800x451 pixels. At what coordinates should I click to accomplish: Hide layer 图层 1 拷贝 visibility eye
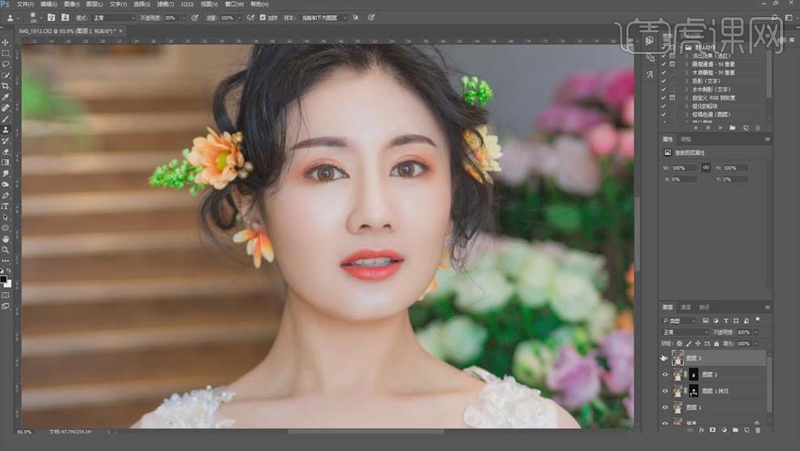(665, 391)
